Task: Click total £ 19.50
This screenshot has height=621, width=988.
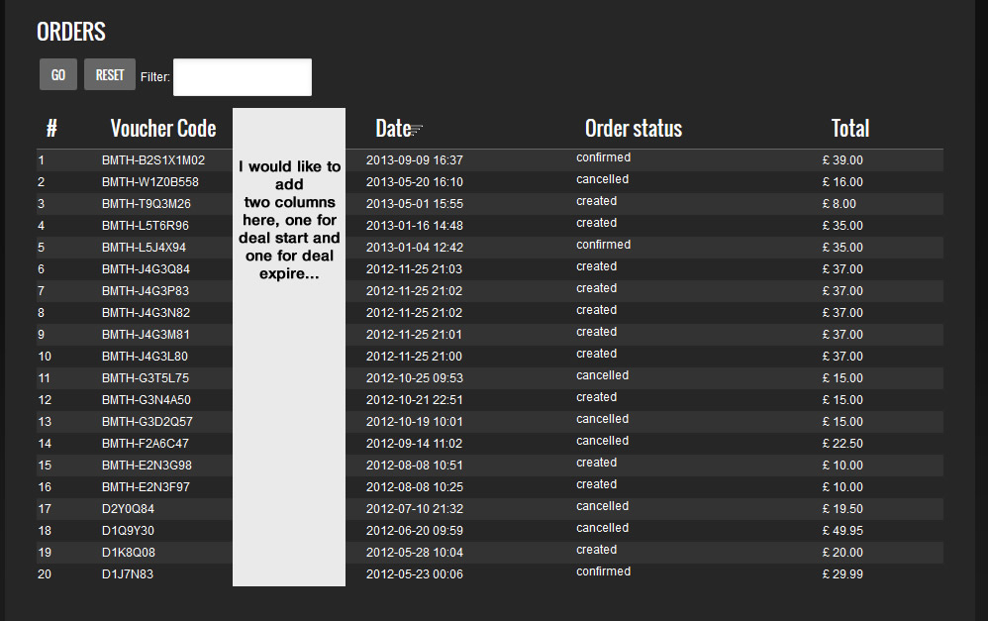Action: (x=842, y=509)
